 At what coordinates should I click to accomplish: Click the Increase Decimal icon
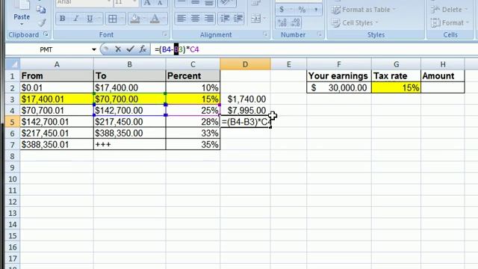tap(282, 22)
